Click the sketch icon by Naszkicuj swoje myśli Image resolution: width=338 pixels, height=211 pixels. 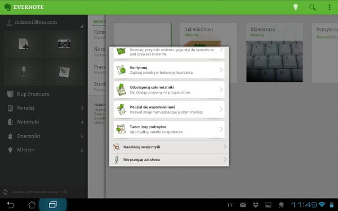pyautogui.click(x=117, y=147)
